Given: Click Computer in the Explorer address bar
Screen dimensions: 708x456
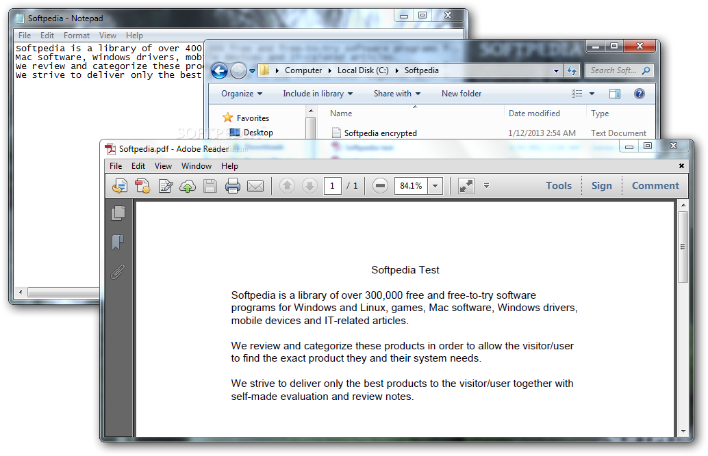Looking at the screenshot, I should 303,70.
